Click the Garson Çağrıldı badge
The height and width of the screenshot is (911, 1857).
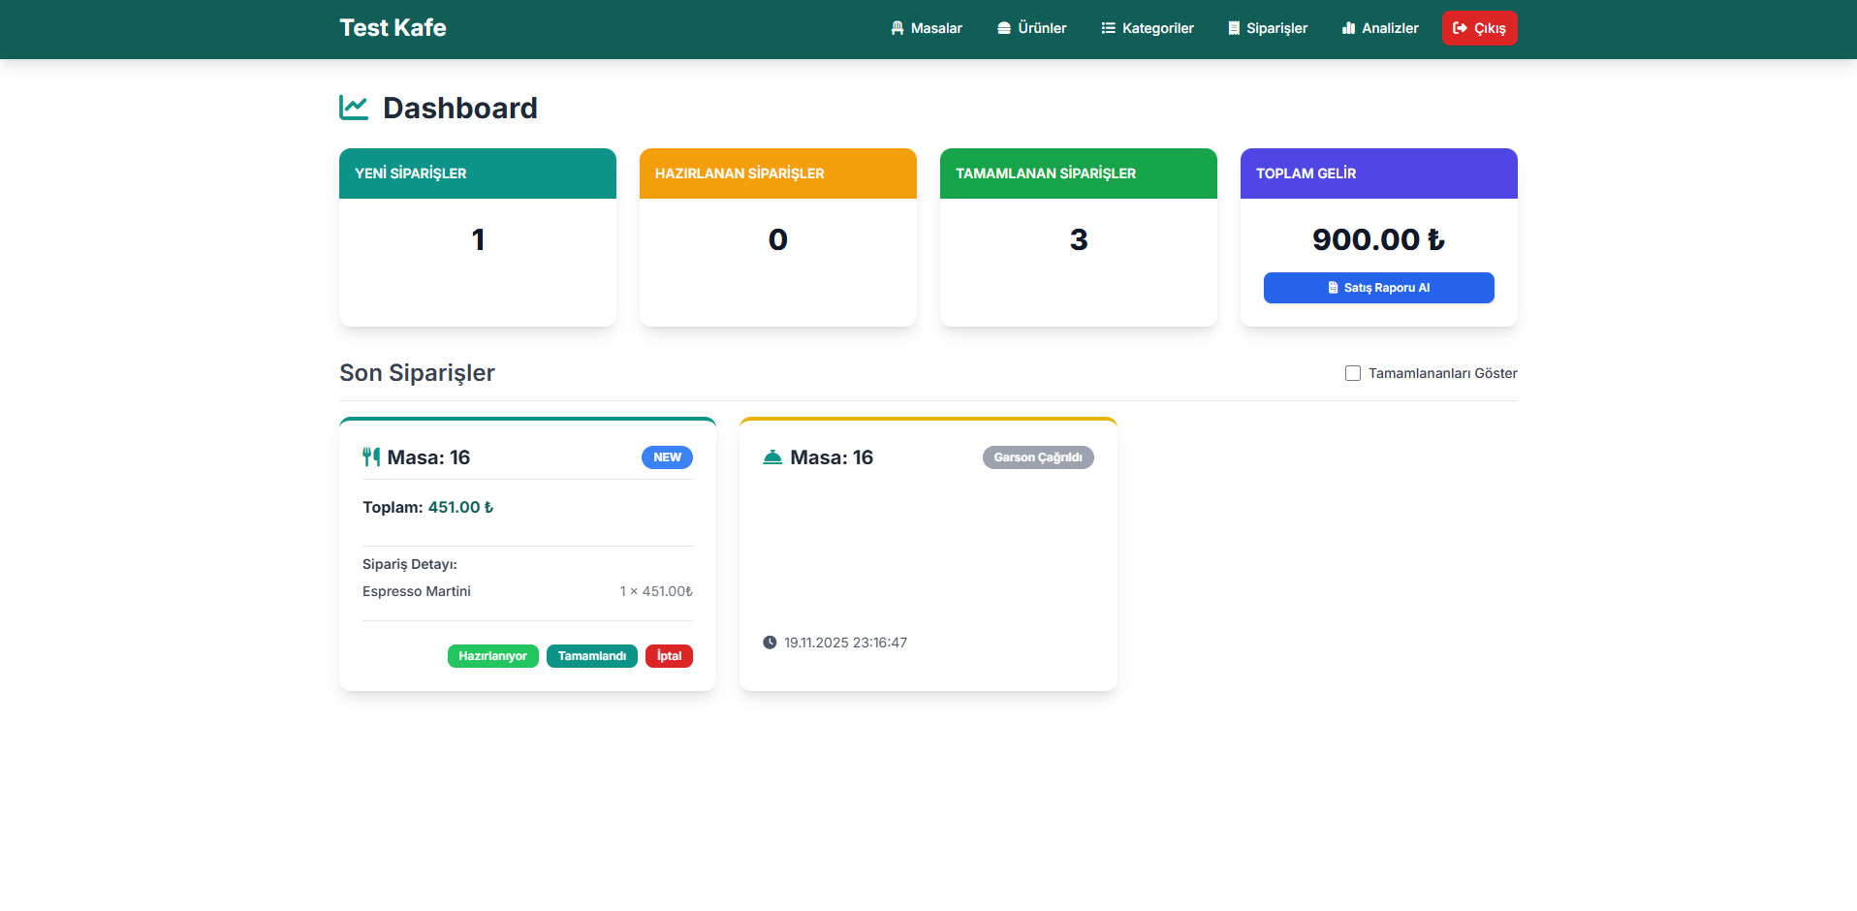[x=1038, y=457]
